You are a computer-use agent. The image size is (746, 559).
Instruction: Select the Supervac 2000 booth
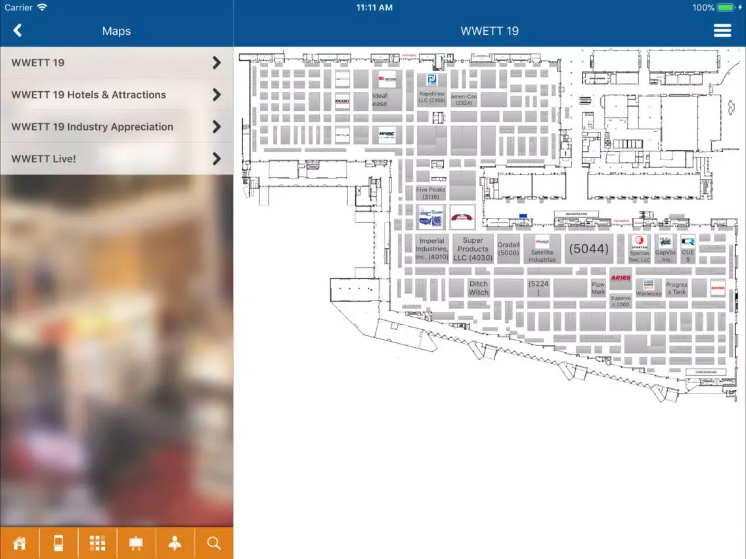[621, 301]
